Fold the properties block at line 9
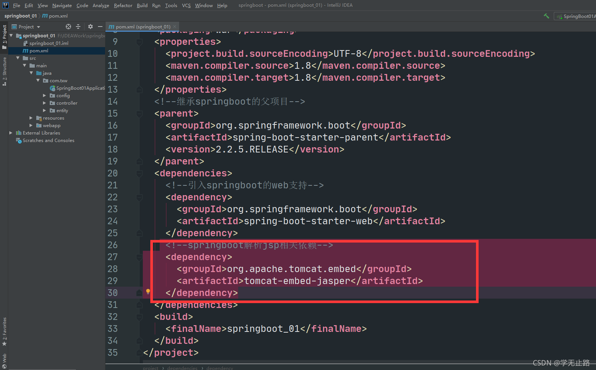The image size is (596, 370). coord(139,42)
